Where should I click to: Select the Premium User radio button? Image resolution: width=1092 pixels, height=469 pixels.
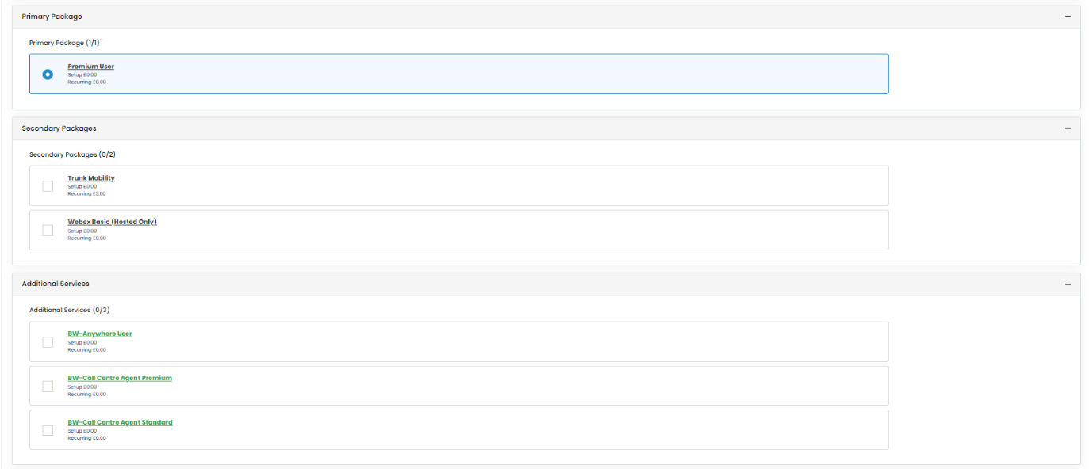click(48, 74)
